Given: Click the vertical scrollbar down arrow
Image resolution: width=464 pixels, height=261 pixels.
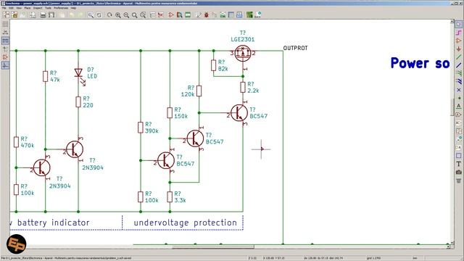Looking at the screenshot, I should [x=452, y=242].
